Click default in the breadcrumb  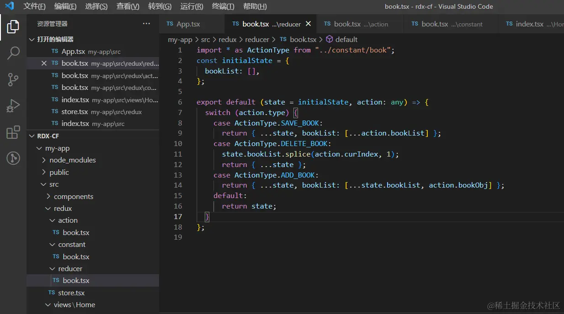tap(346, 40)
